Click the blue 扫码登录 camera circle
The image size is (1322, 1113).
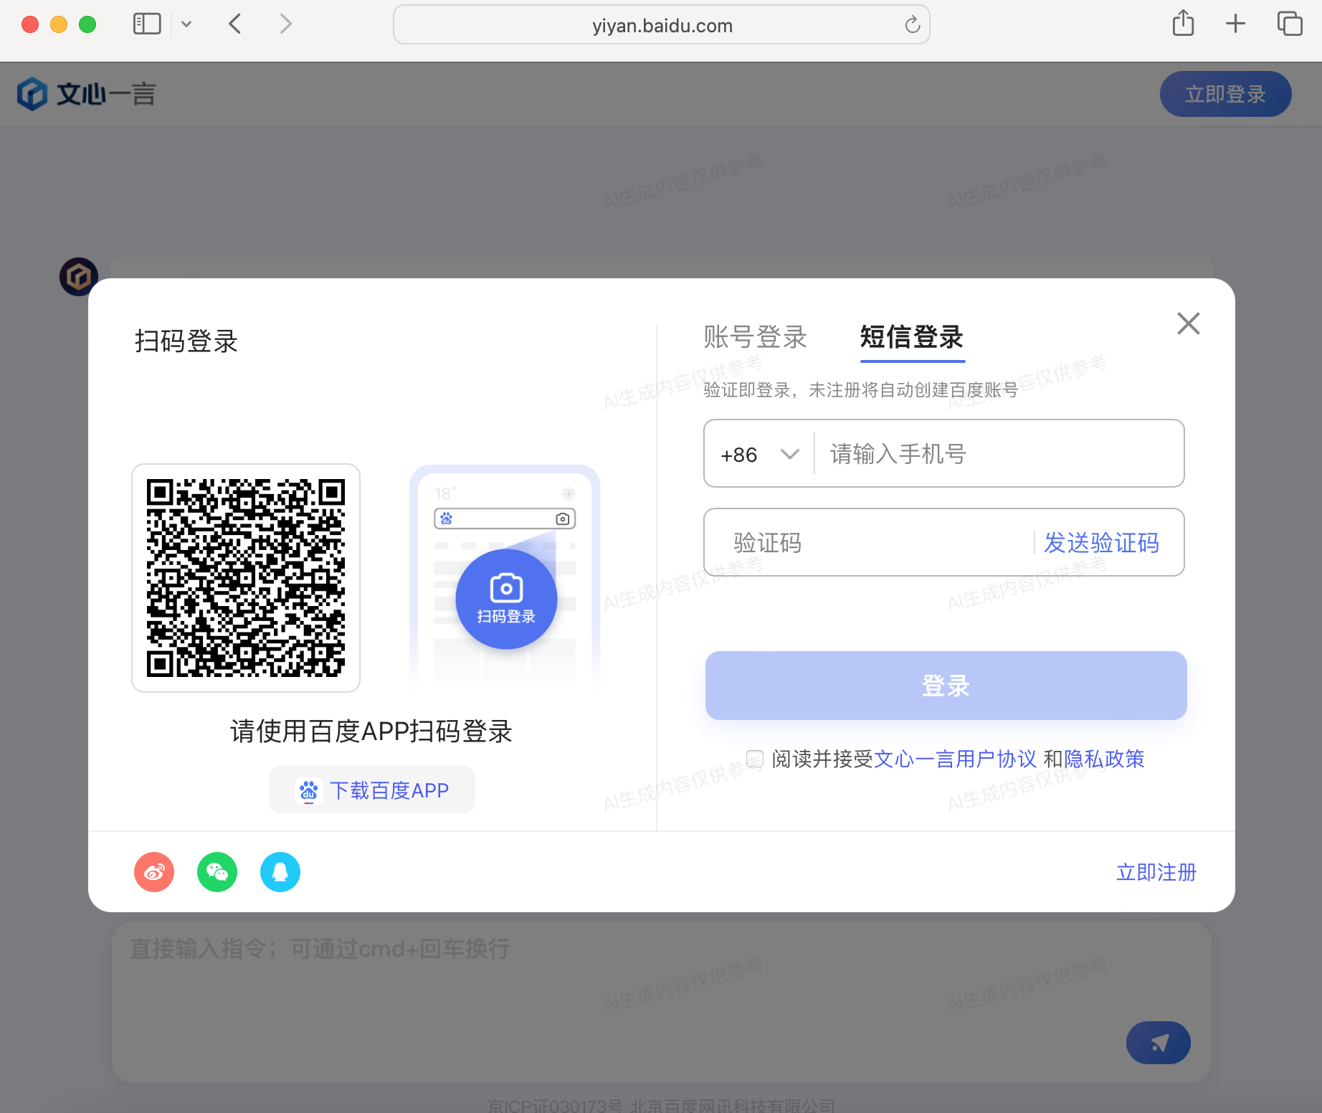[x=506, y=599]
